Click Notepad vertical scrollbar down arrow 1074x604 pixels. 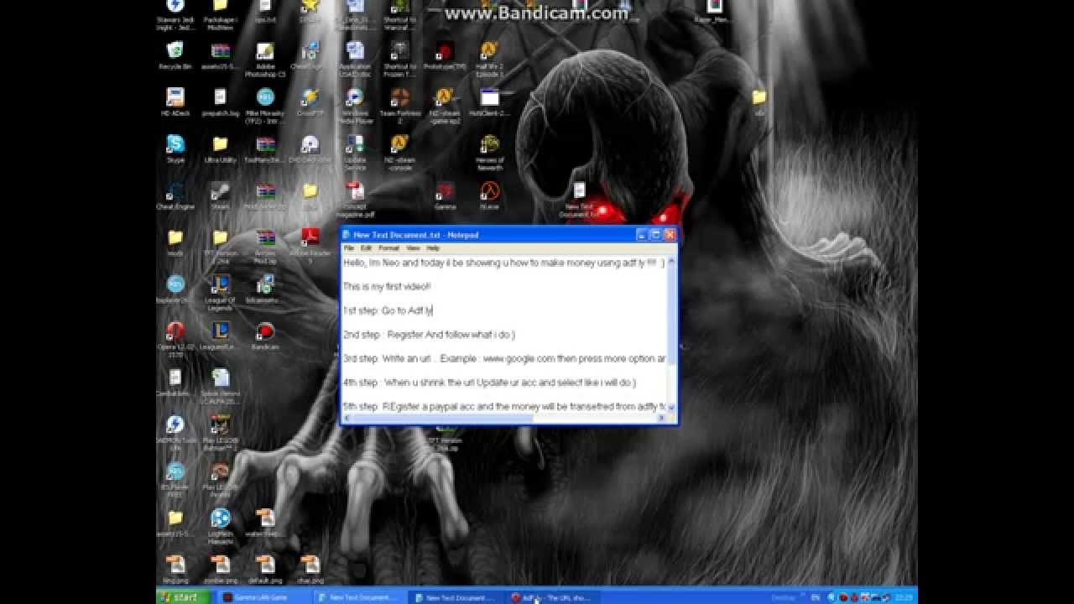pyautogui.click(x=672, y=407)
